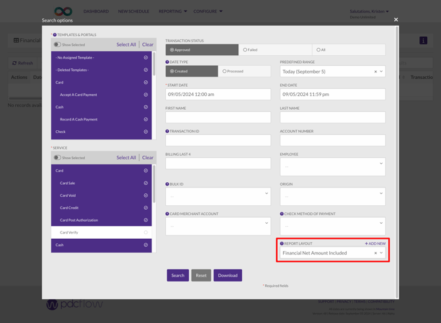The image size is (441, 323).
Task: Select Failed transaction status
Action: (275, 50)
